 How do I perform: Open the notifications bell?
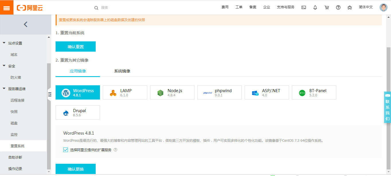315,7
